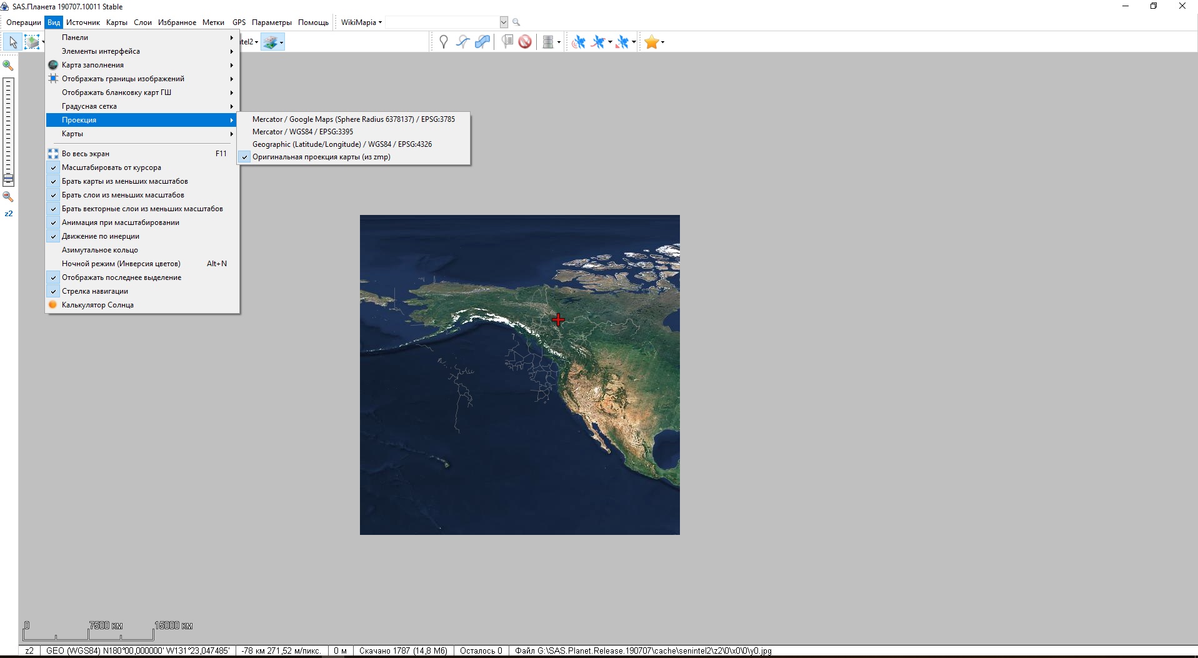Click the red hide-all-marks icon
This screenshot has width=1198, height=658.
[x=525, y=42]
